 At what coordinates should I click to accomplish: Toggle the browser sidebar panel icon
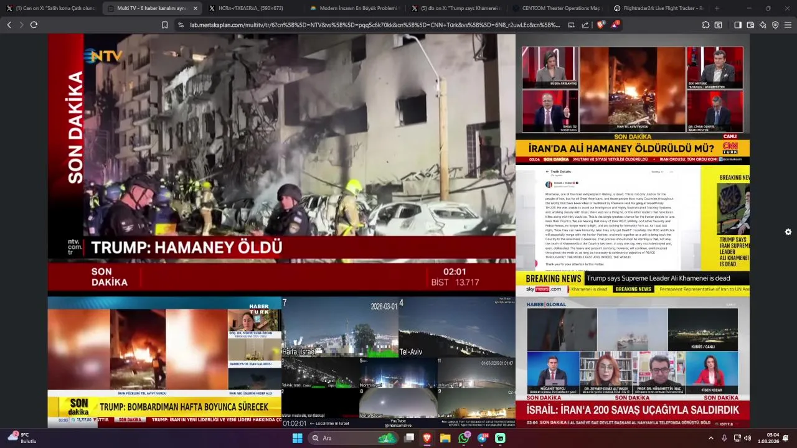click(x=738, y=25)
